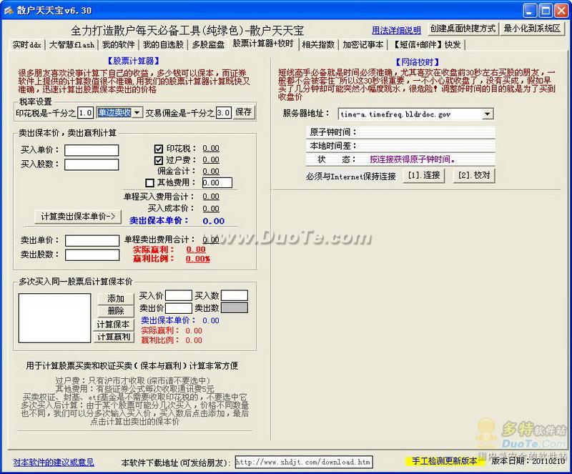Toggle the 过户费 checkbox

coord(158,160)
